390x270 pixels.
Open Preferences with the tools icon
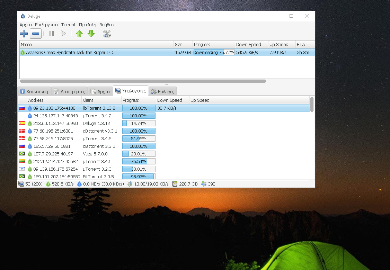(107, 34)
